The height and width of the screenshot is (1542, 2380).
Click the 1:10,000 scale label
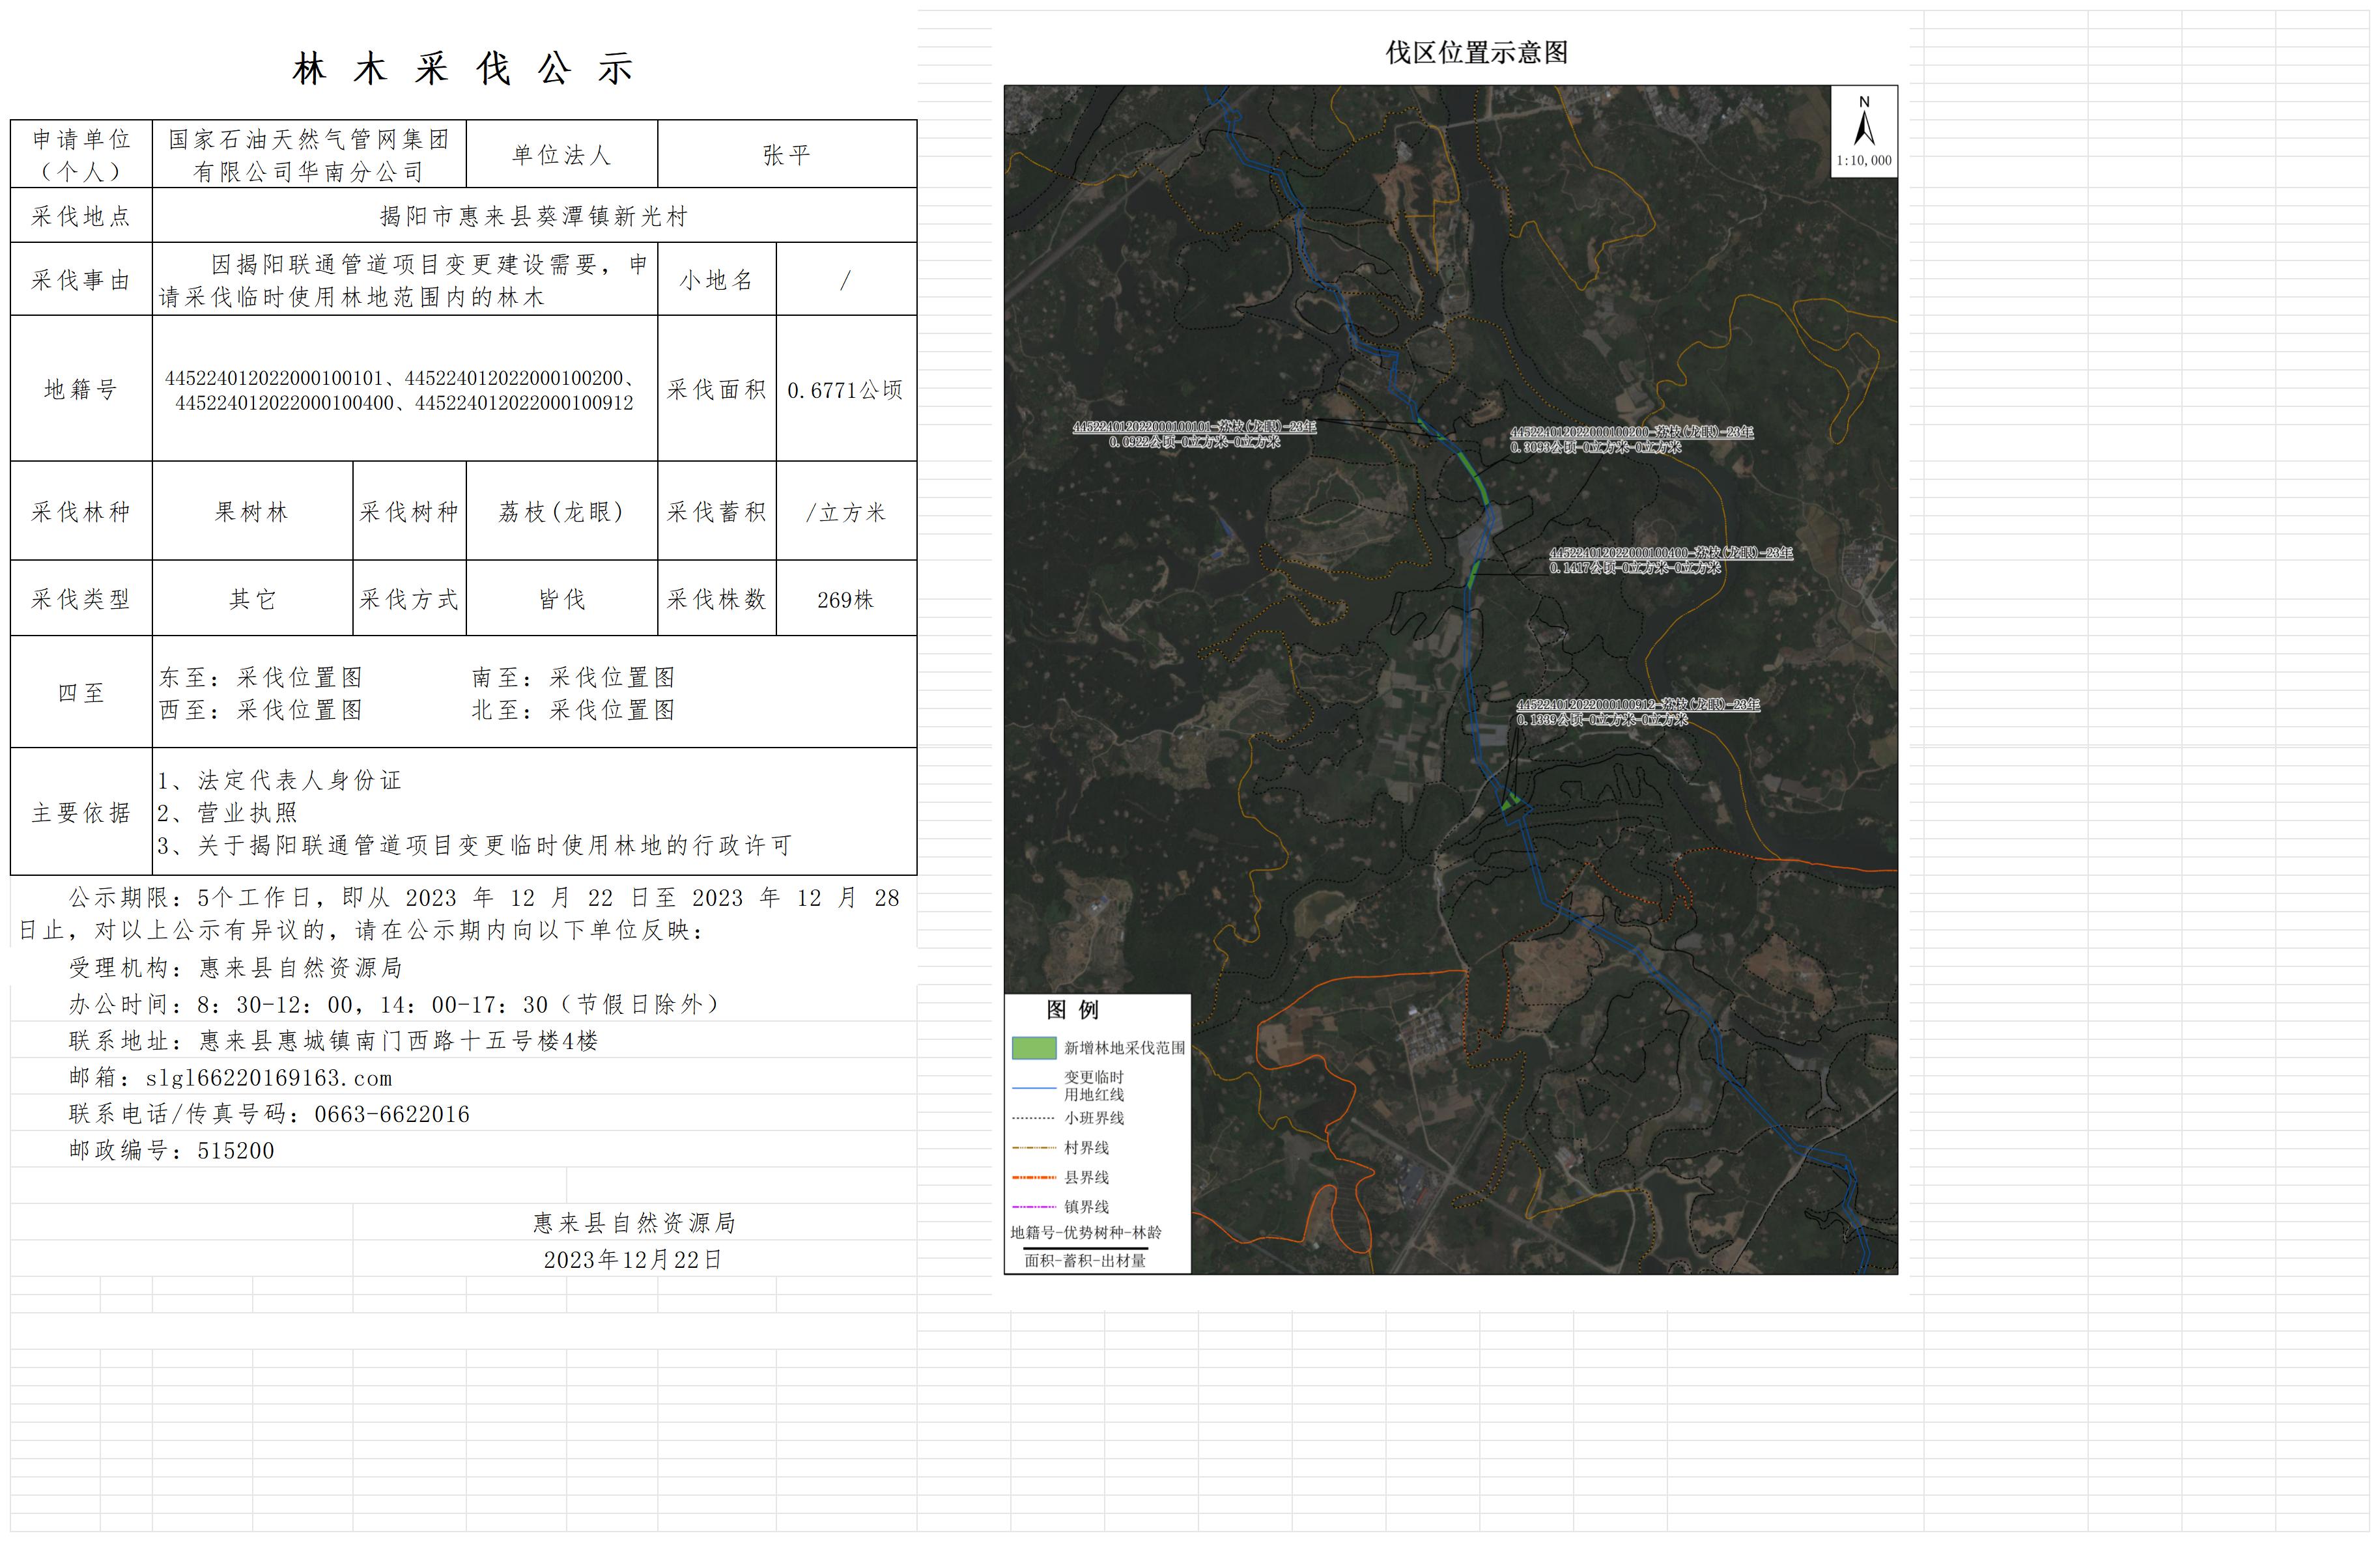[x=1863, y=161]
